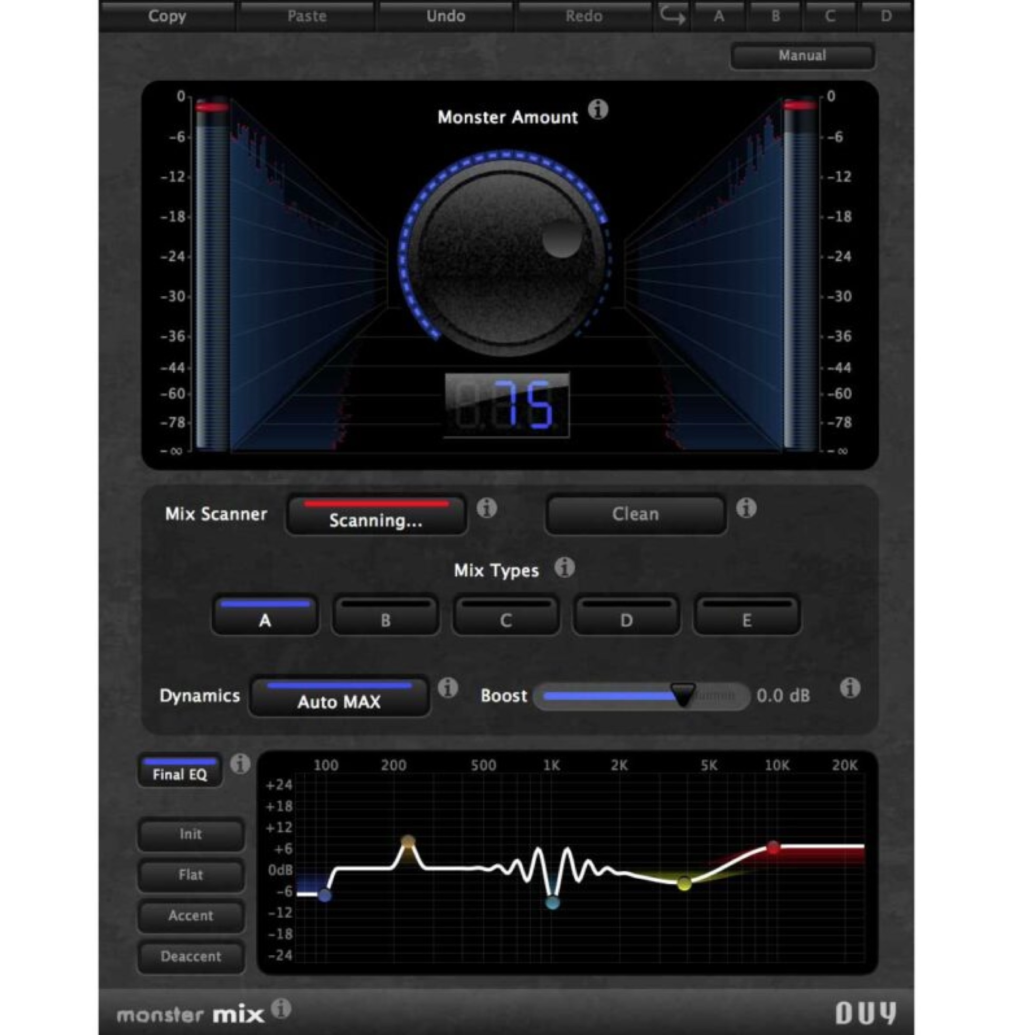Click the 0dB gain label
Screen dimensions: 1035x1035
(x=281, y=870)
